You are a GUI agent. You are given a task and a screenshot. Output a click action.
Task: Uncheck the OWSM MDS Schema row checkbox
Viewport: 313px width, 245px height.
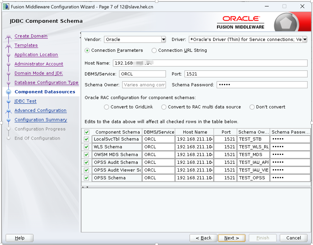click(86, 155)
